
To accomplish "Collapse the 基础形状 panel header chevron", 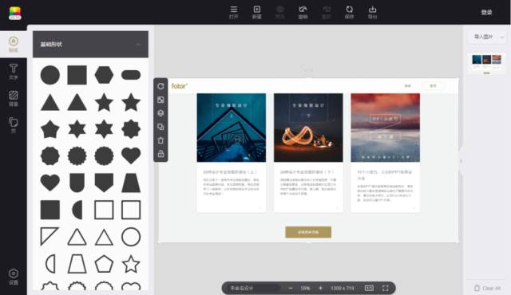I will tap(138, 45).
